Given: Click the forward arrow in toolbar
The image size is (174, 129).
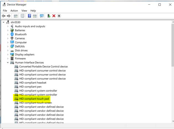Looking at the screenshot, I should coord(9,16).
